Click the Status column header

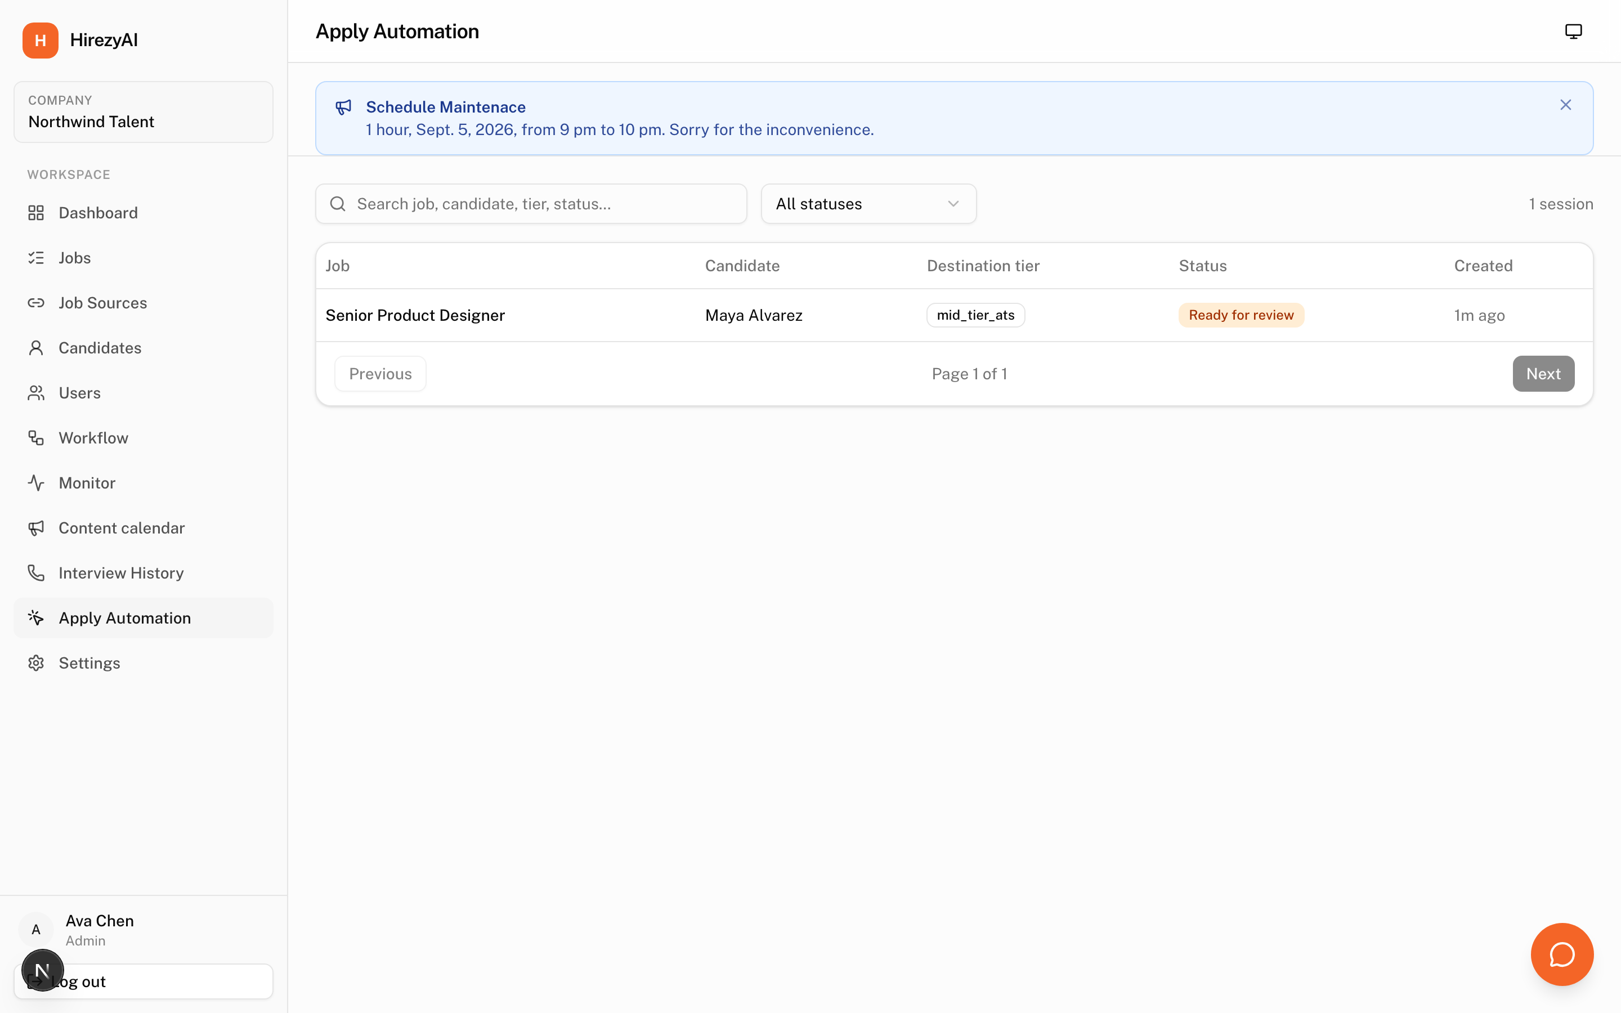1202,266
